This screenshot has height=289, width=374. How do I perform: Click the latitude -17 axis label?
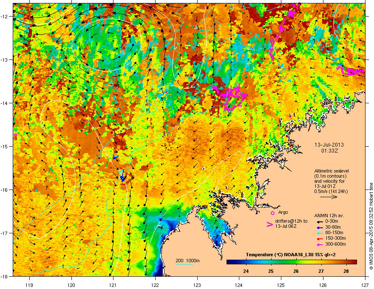click(x=5, y=233)
